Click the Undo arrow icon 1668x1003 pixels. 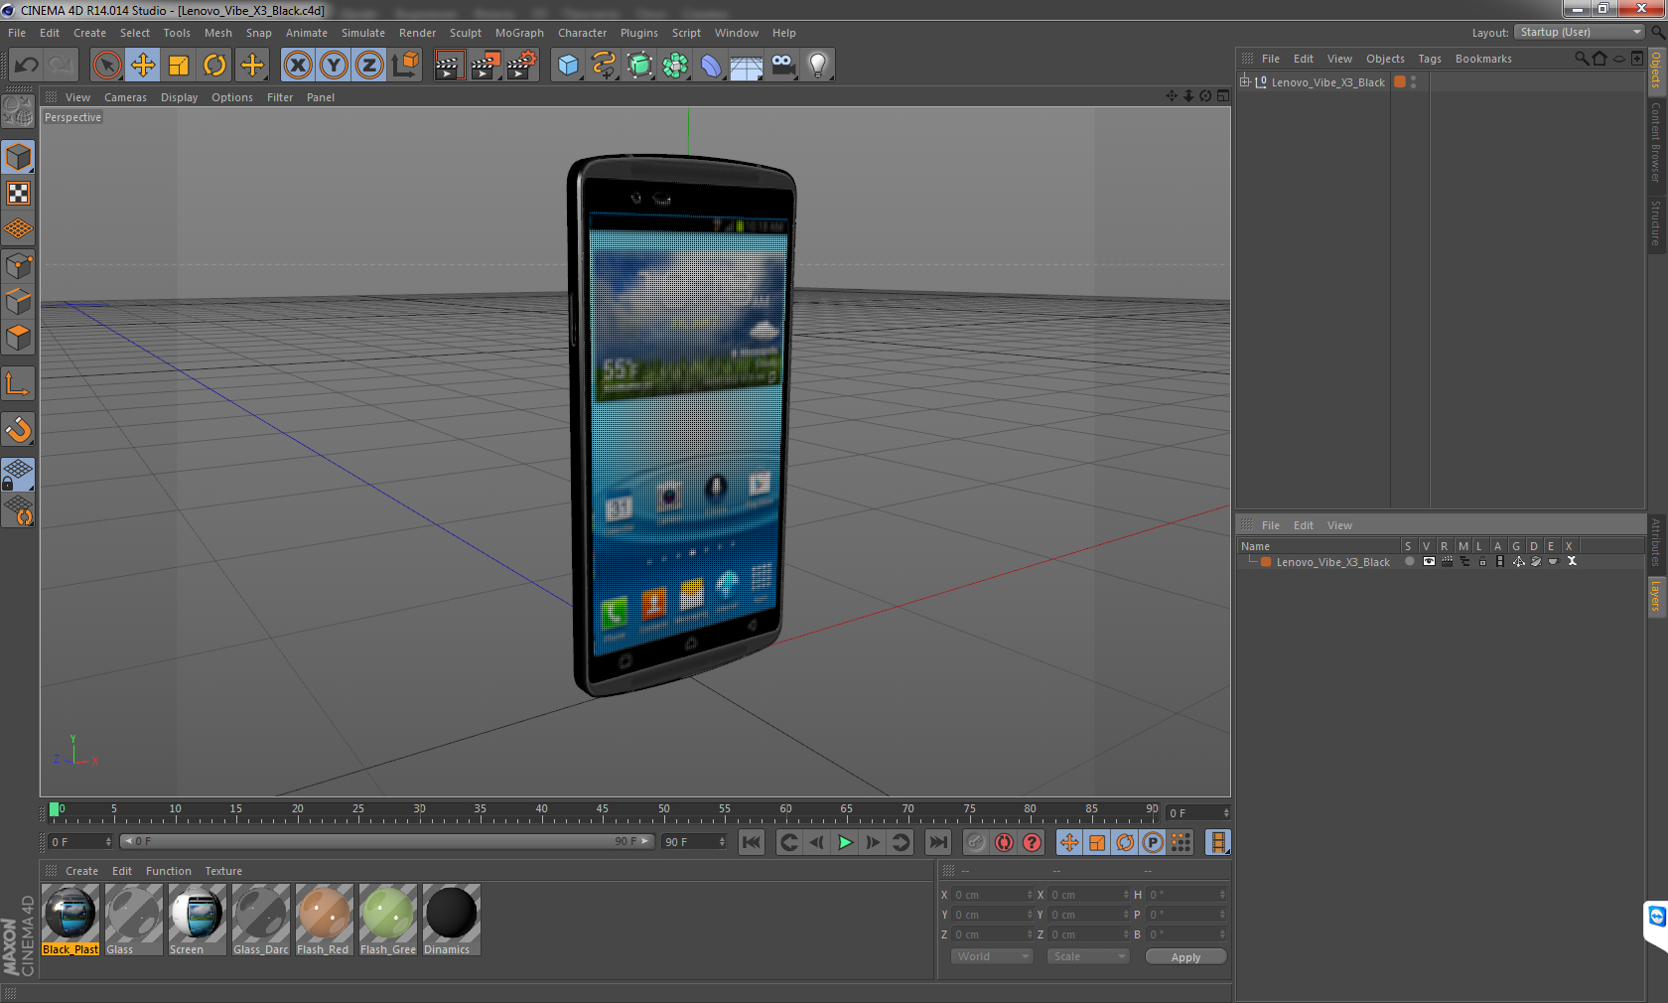coord(26,66)
